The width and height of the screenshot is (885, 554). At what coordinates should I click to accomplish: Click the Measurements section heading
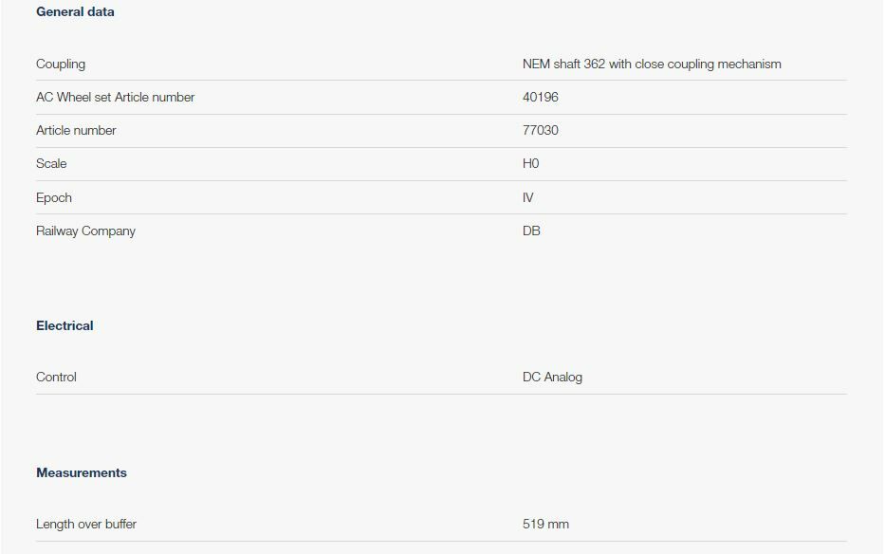tap(82, 473)
